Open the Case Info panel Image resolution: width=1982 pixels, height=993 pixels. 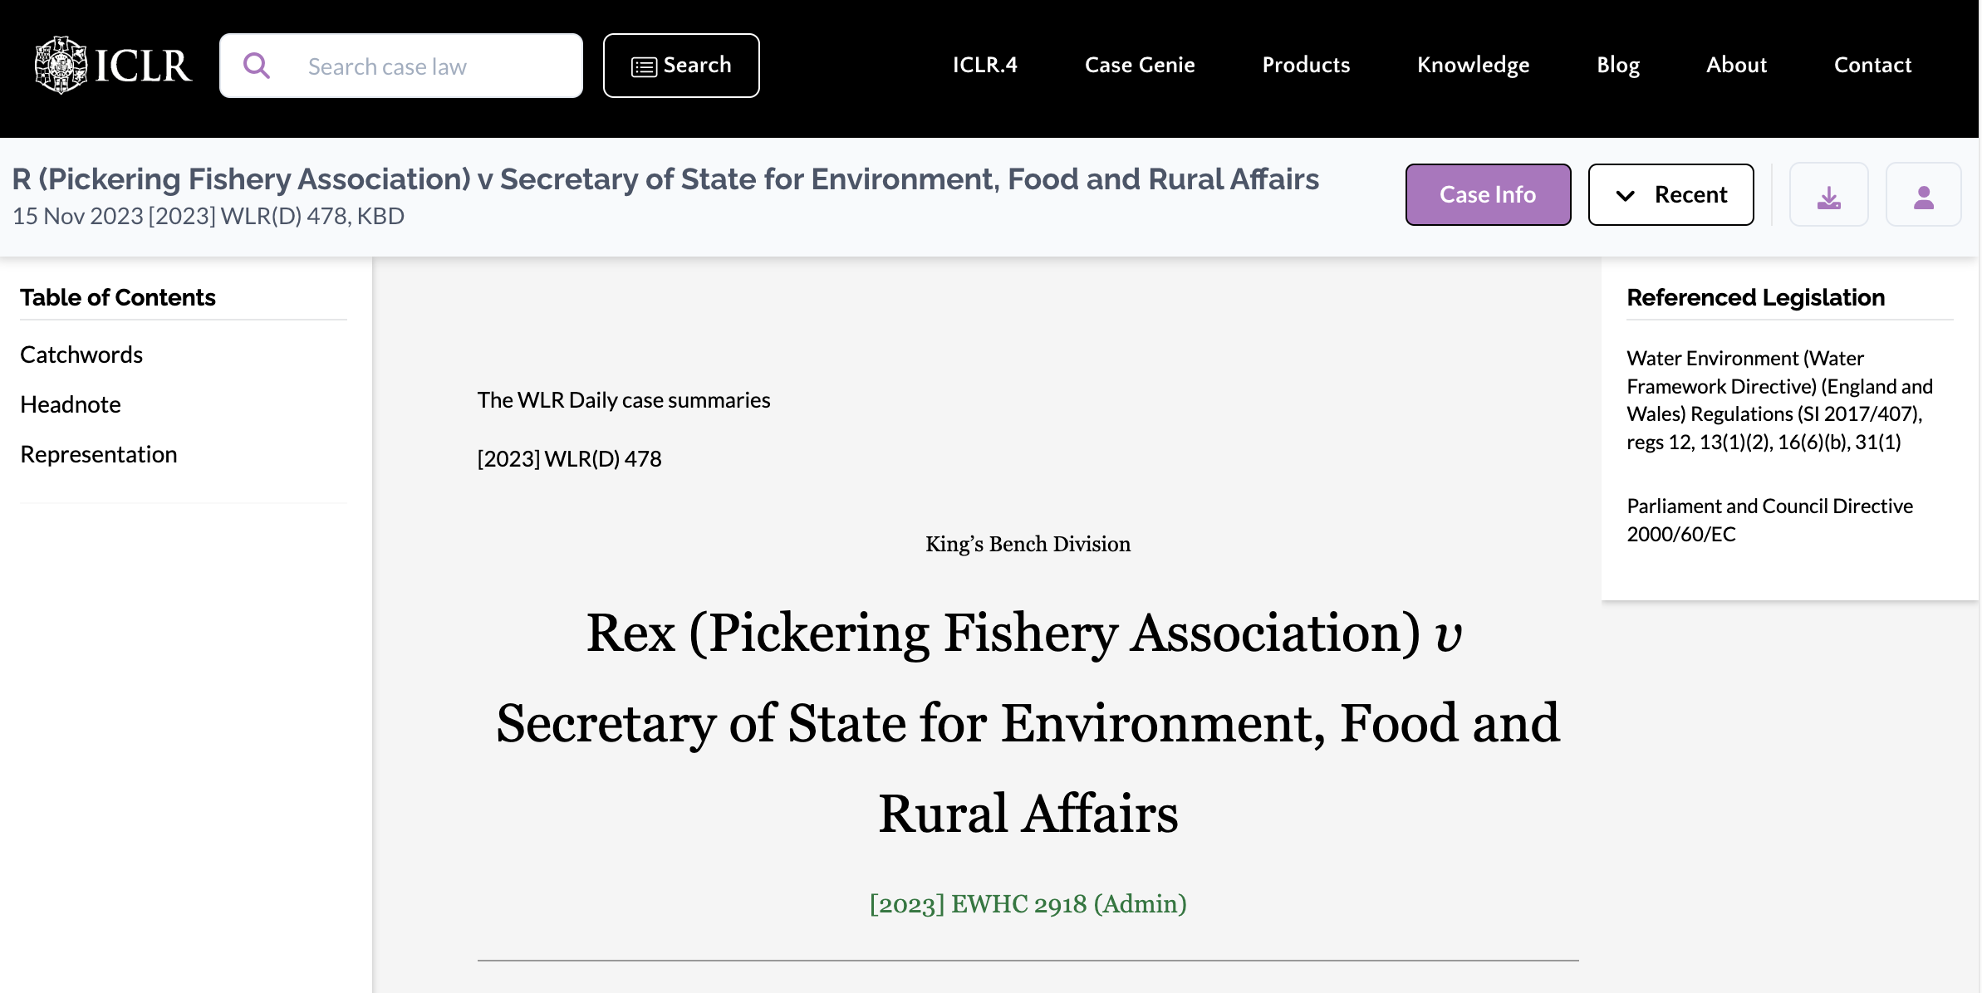[1488, 195]
